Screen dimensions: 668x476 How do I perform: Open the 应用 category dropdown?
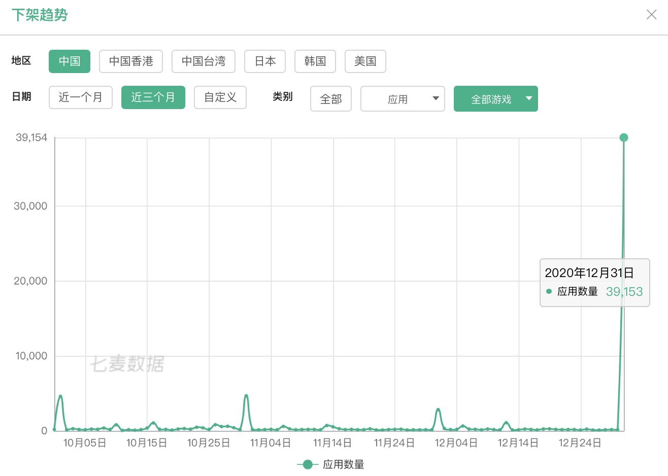[397, 99]
